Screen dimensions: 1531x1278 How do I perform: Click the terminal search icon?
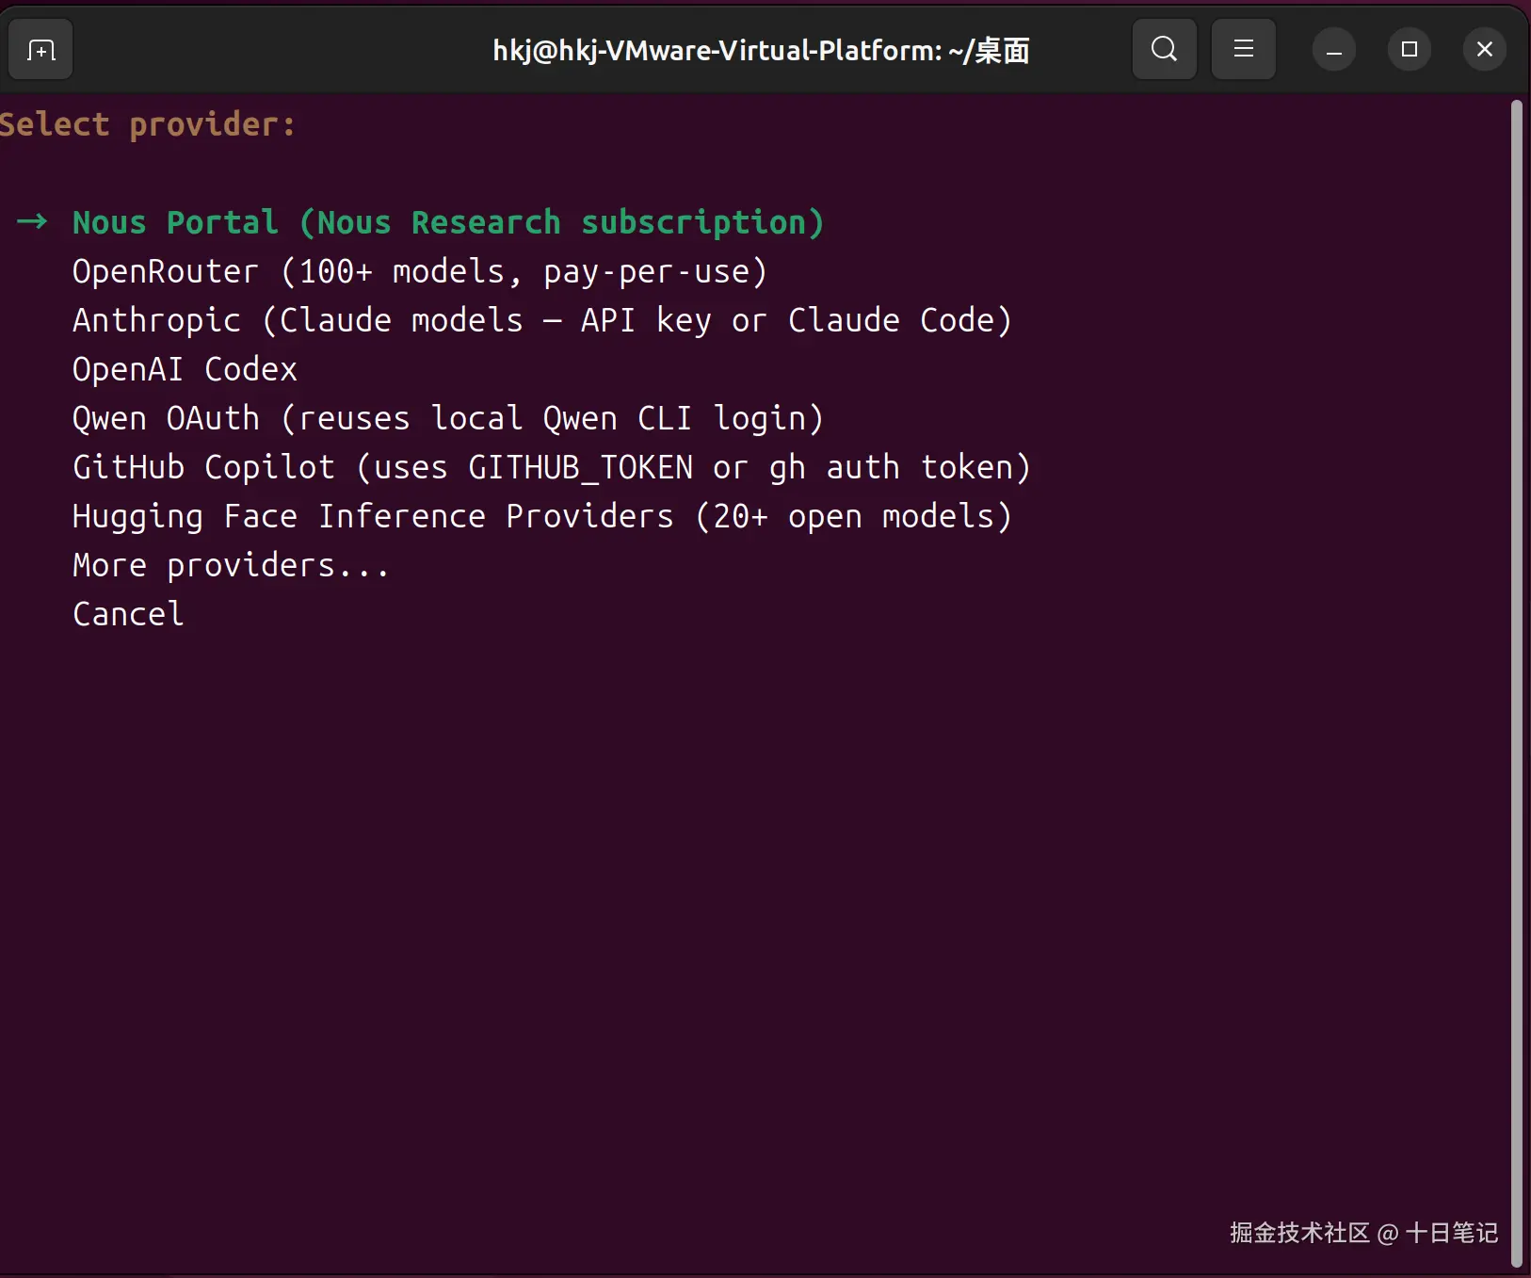(x=1164, y=50)
